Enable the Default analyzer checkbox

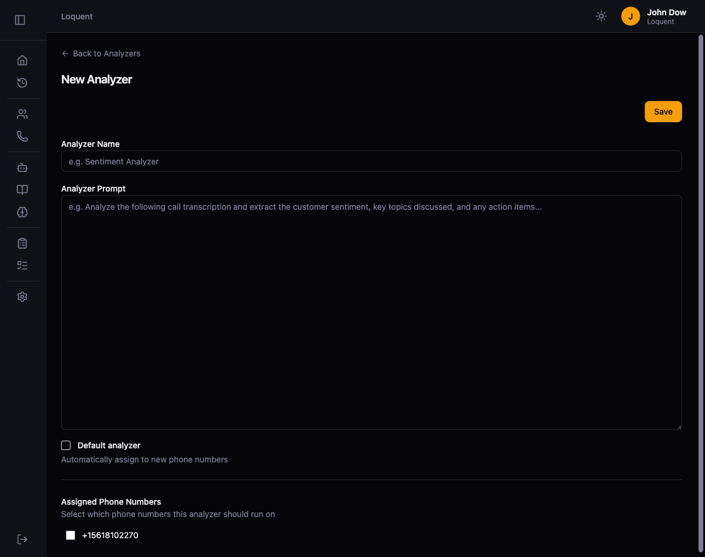click(x=66, y=445)
